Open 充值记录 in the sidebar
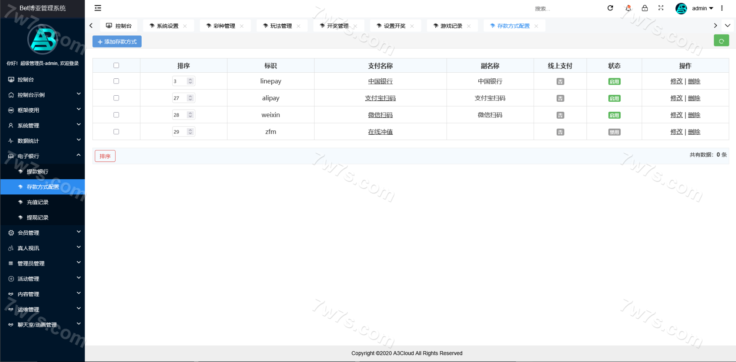This screenshot has height=362, width=736. click(38, 202)
